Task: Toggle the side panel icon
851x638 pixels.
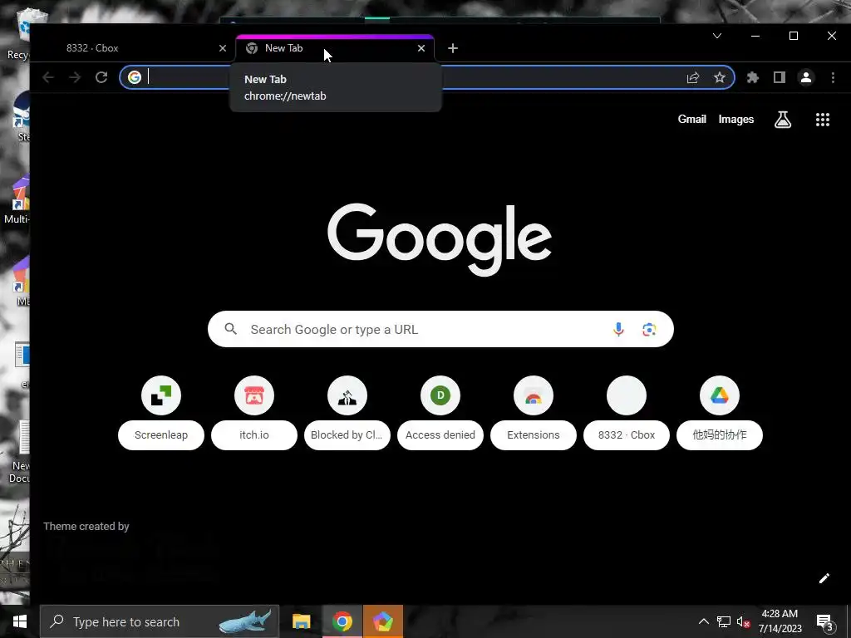Action: click(x=780, y=77)
